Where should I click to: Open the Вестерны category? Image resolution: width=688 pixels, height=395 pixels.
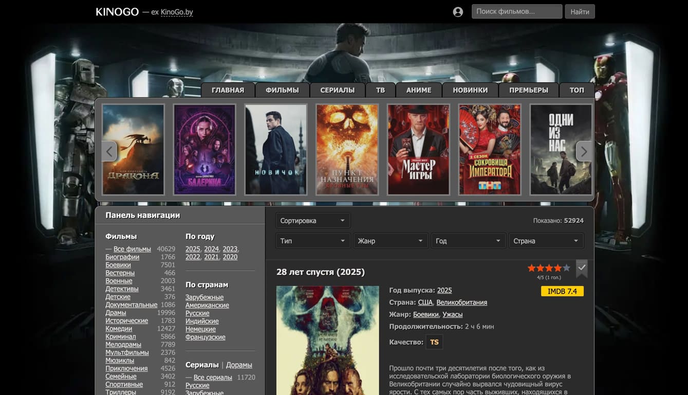[x=120, y=273]
